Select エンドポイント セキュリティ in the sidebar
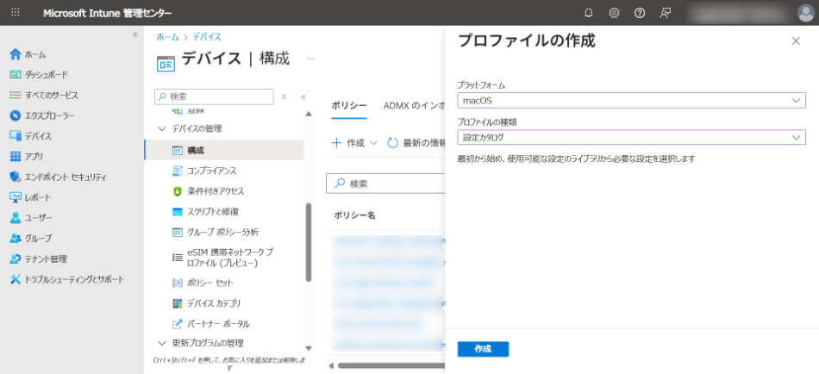 pos(65,177)
